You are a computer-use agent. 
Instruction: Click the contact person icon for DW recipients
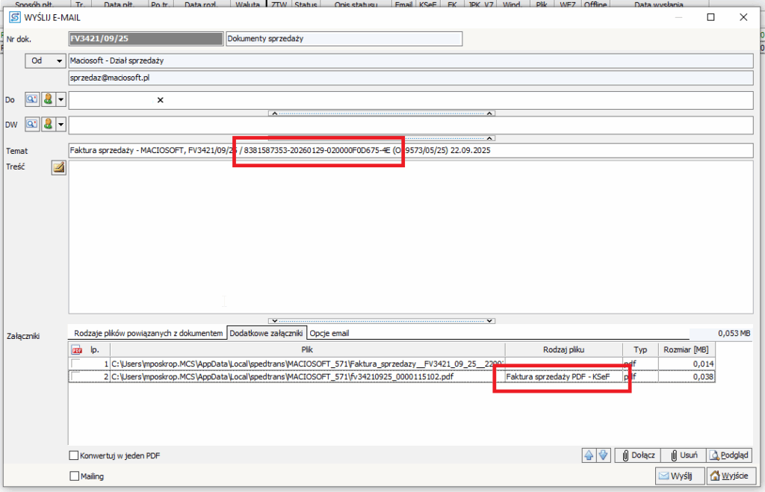click(x=48, y=125)
